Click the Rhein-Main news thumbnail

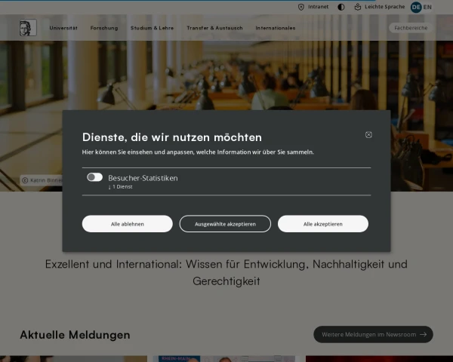click(x=224, y=359)
